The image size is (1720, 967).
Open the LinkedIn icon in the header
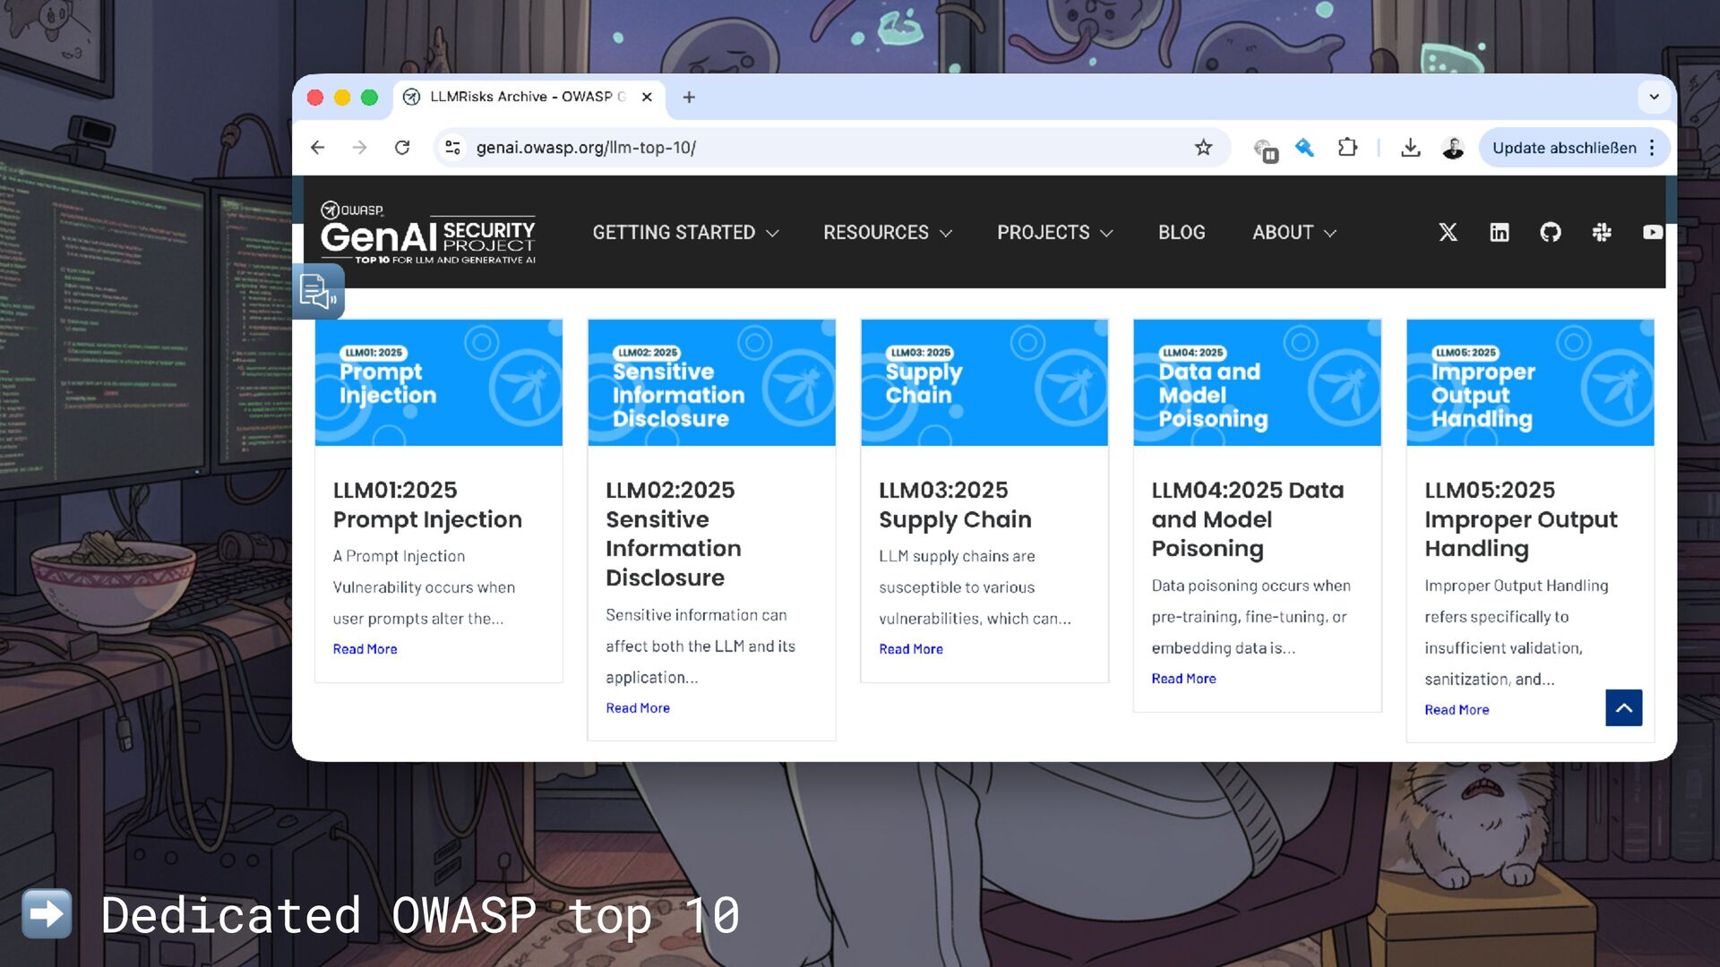pos(1499,233)
